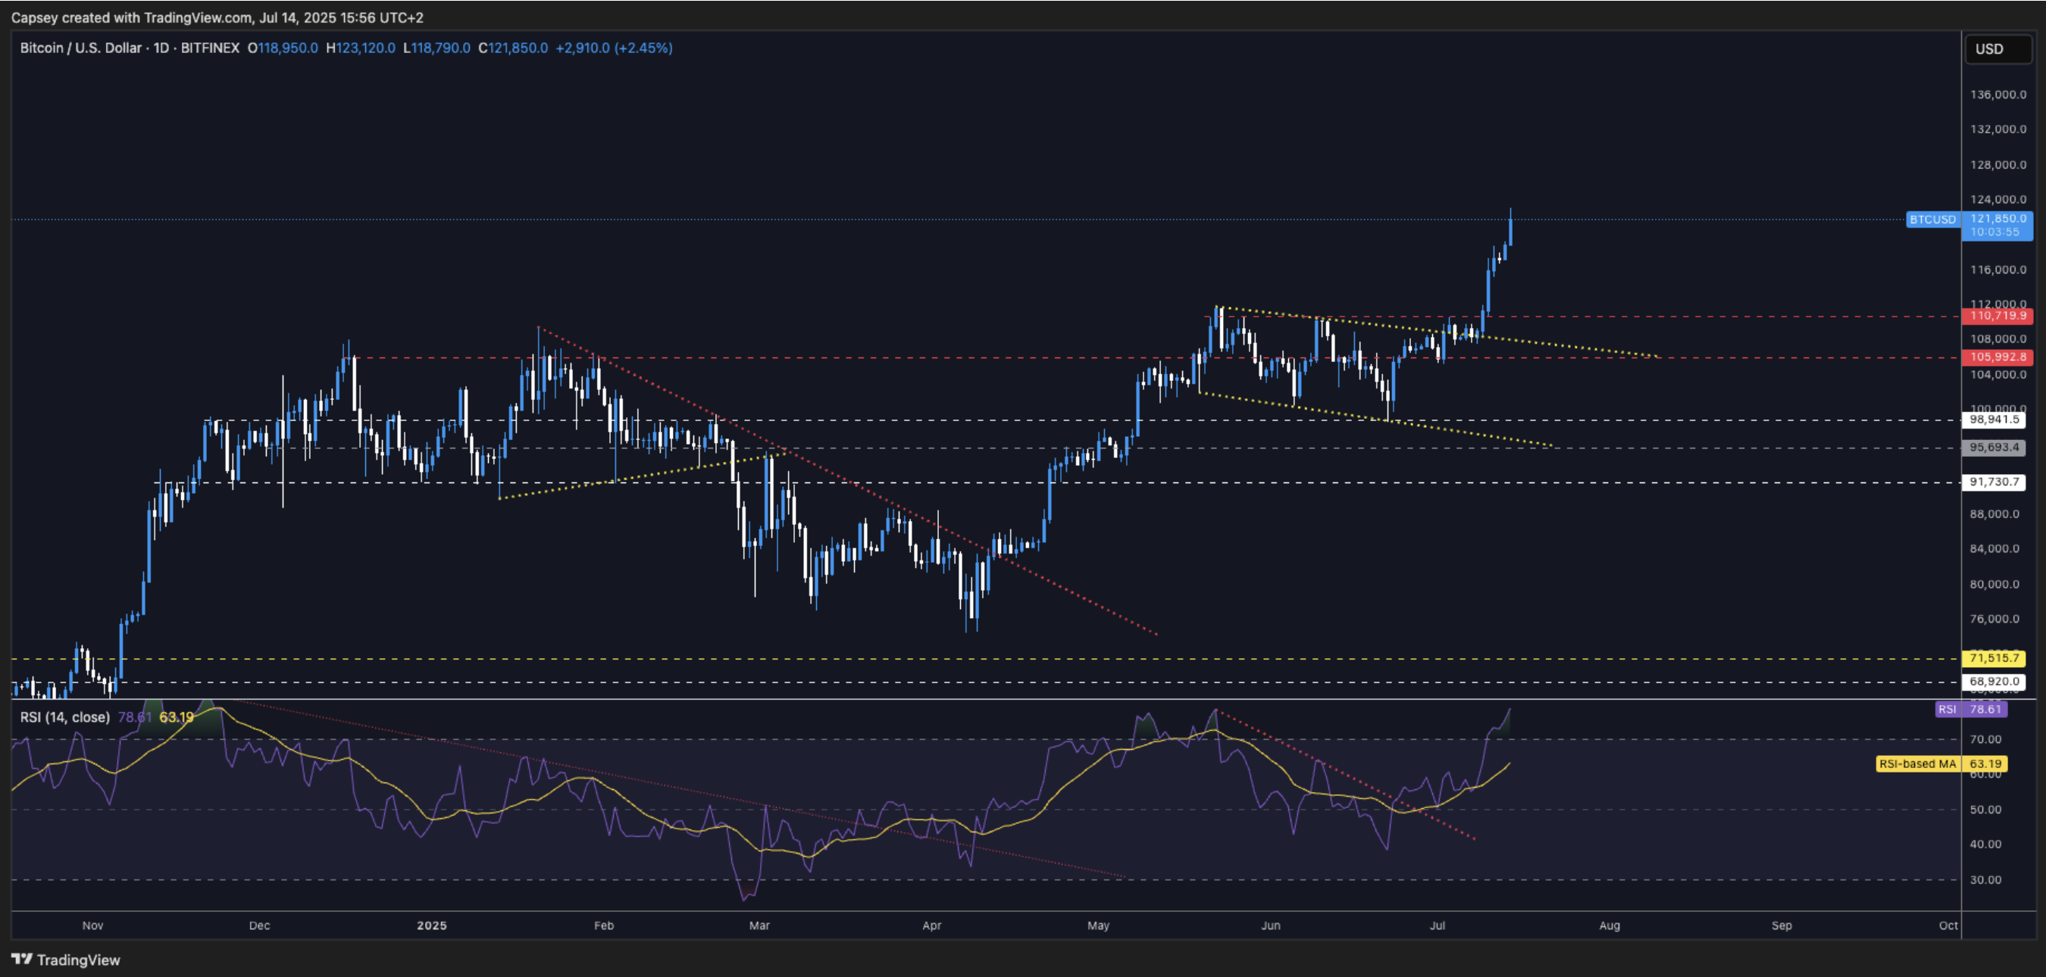Screen dimensions: 2046x977
Task: Click the 136,000.0 price scale value
Action: pyautogui.click(x=1998, y=95)
